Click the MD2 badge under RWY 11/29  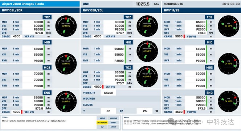coord(209,67)
